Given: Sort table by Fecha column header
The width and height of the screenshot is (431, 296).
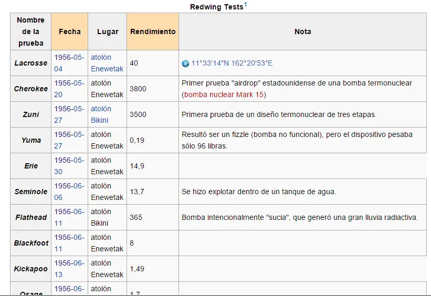Looking at the screenshot, I should 69,31.
